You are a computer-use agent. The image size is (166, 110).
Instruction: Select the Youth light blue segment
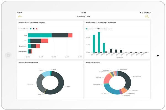(46, 74)
